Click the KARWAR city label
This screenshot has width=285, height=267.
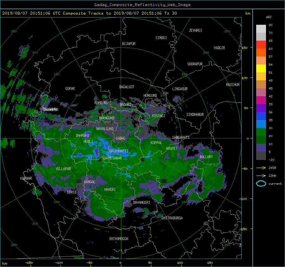click(x=26, y=178)
